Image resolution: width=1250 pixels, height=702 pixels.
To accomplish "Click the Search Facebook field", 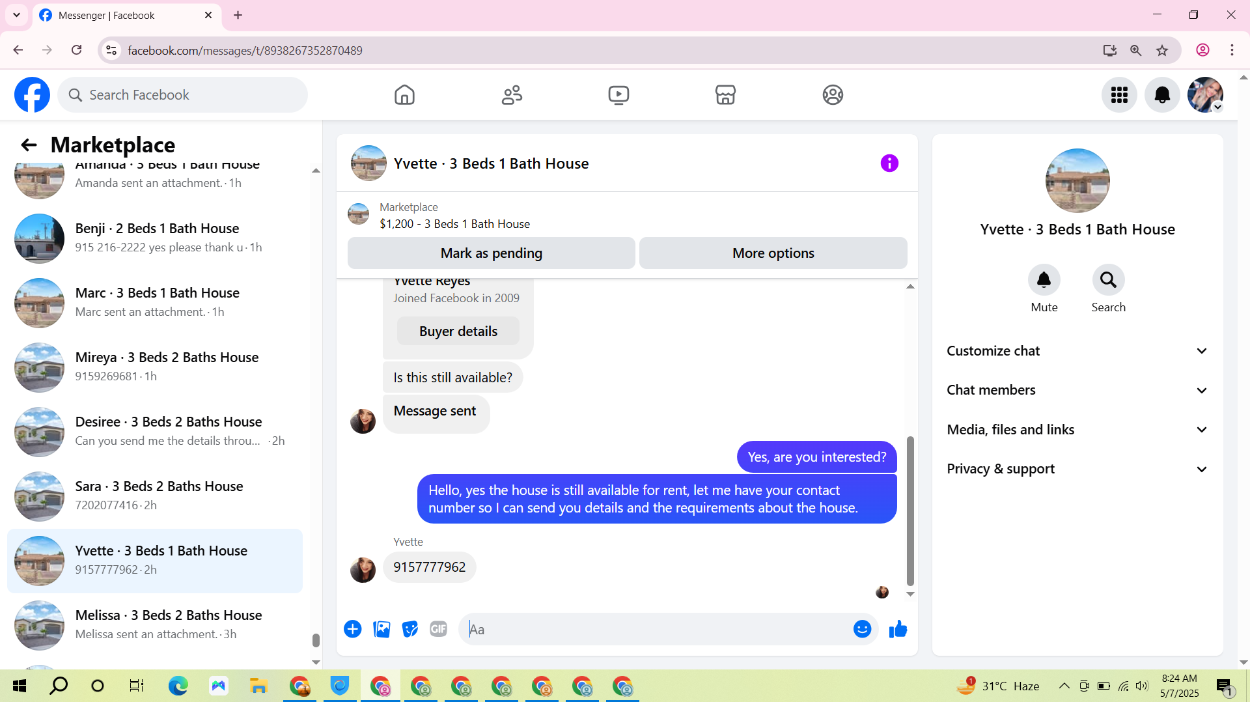I will (182, 95).
